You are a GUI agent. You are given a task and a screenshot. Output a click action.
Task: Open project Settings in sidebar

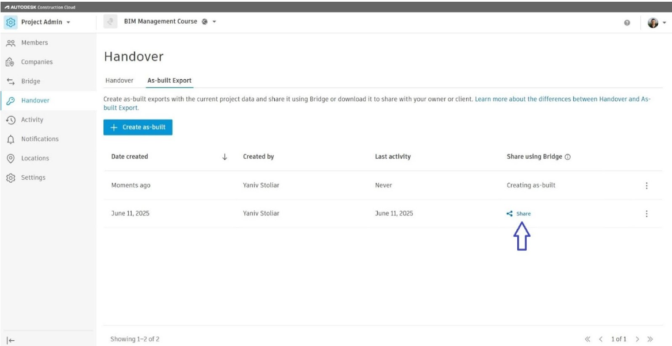point(33,177)
